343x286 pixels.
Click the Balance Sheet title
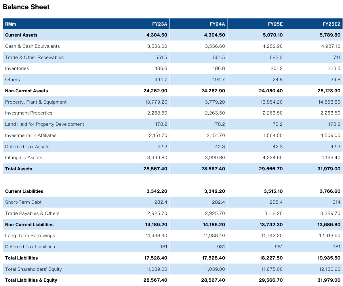26,7
